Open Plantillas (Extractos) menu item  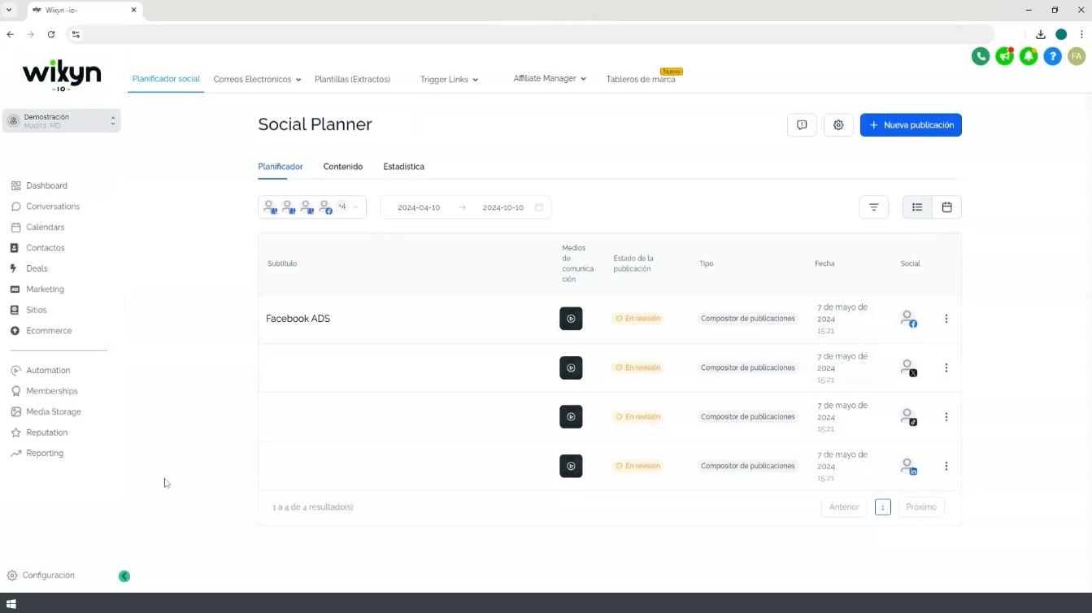click(x=352, y=80)
